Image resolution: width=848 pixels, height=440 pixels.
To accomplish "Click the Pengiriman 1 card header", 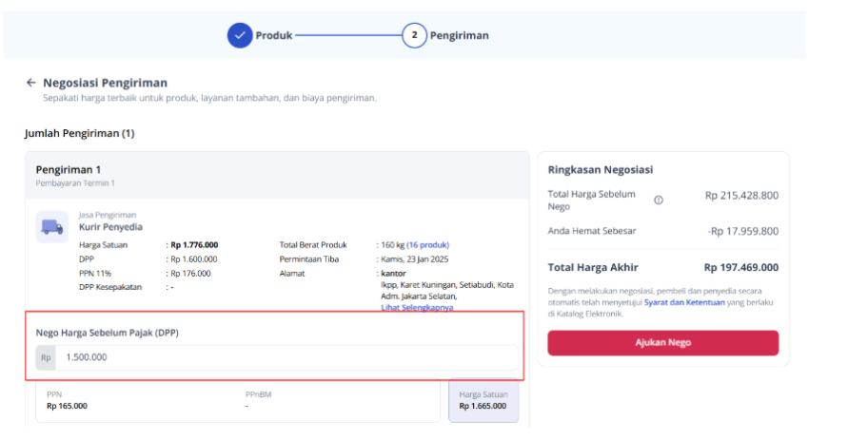I will tap(69, 170).
